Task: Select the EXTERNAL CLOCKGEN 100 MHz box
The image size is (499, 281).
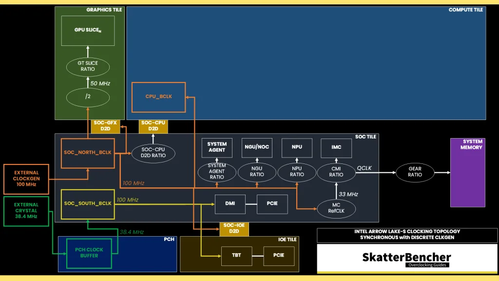Action: [x=26, y=179]
